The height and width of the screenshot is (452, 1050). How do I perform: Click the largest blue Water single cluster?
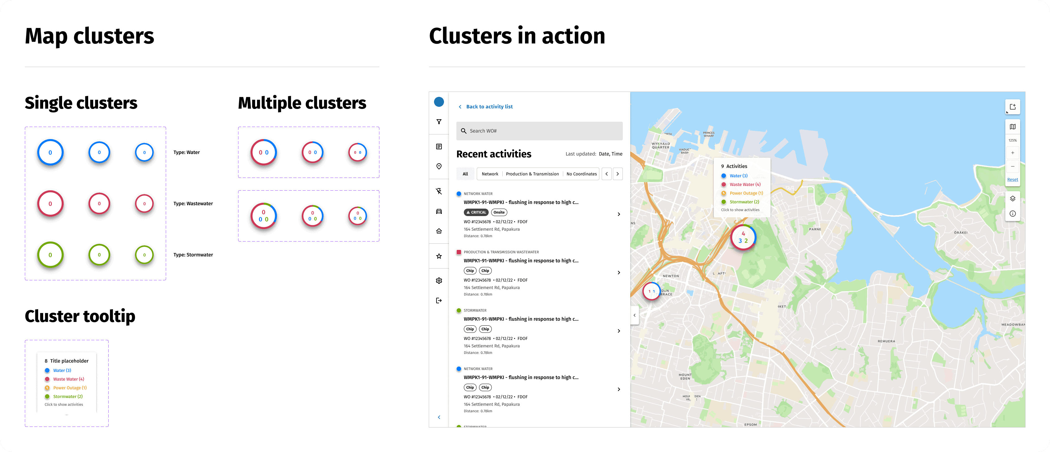pos(50,152)
